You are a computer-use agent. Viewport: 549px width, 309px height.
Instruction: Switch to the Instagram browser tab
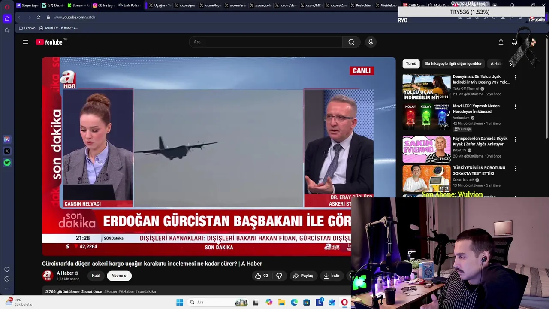[x=104, y=6]
